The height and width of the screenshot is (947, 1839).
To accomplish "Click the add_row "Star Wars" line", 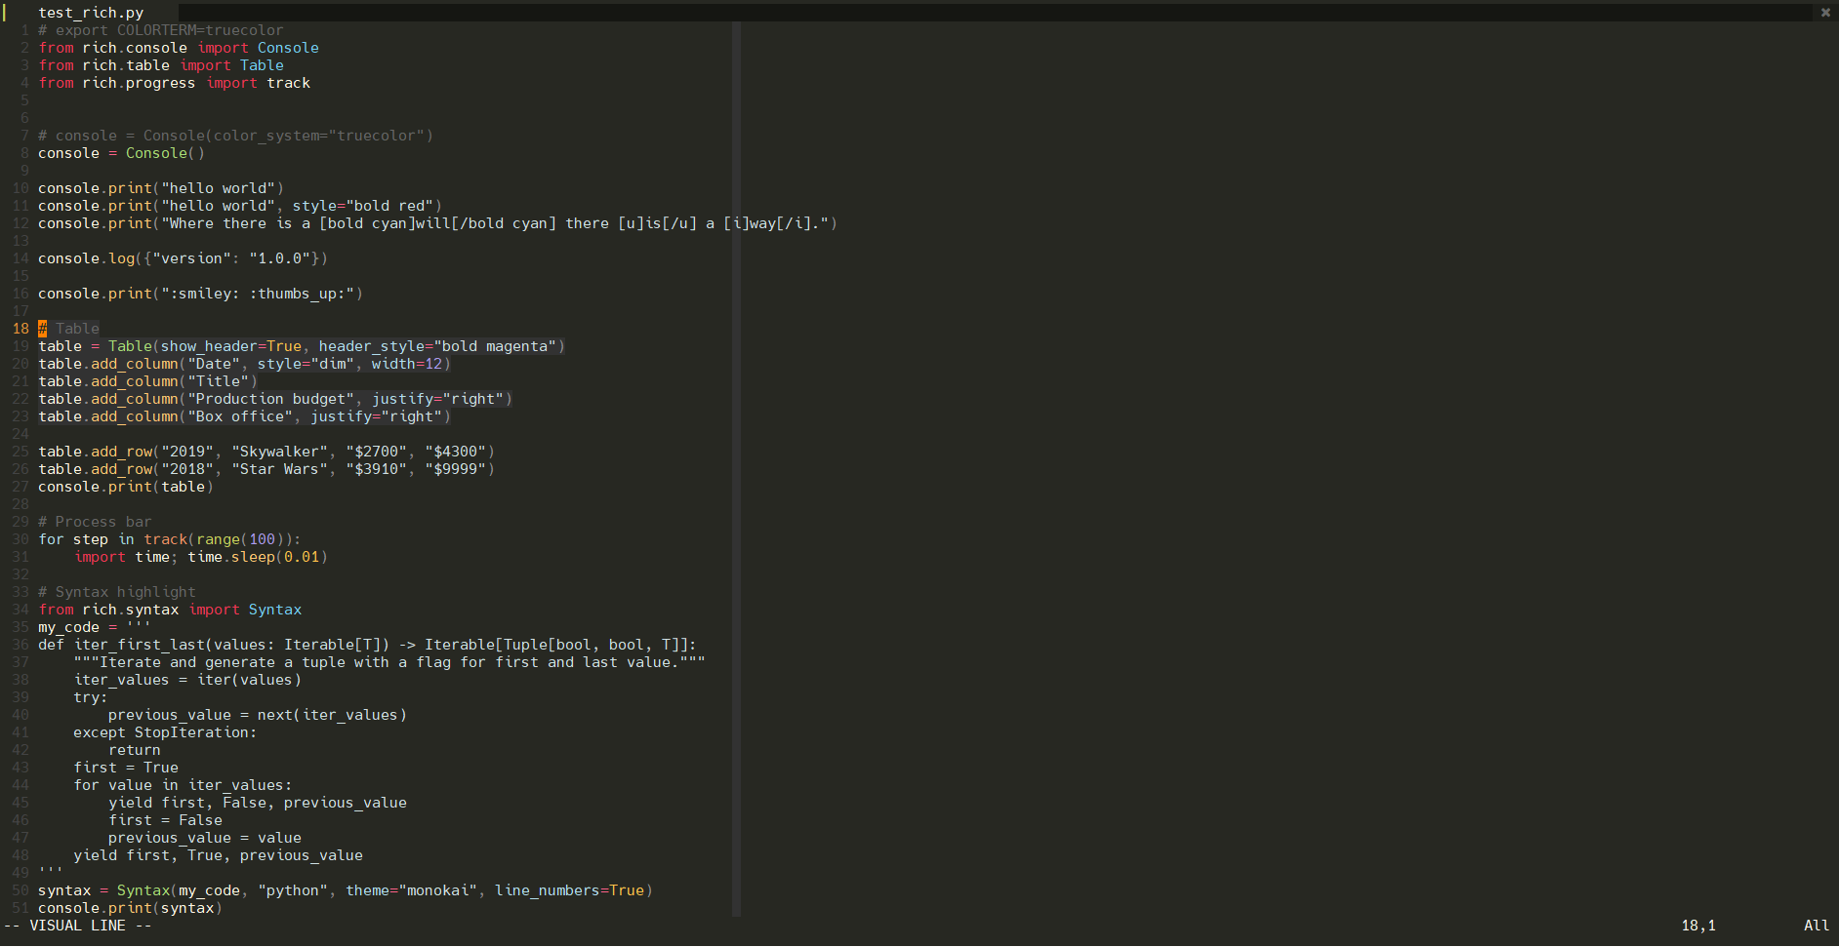I will [x=266, y=469].
